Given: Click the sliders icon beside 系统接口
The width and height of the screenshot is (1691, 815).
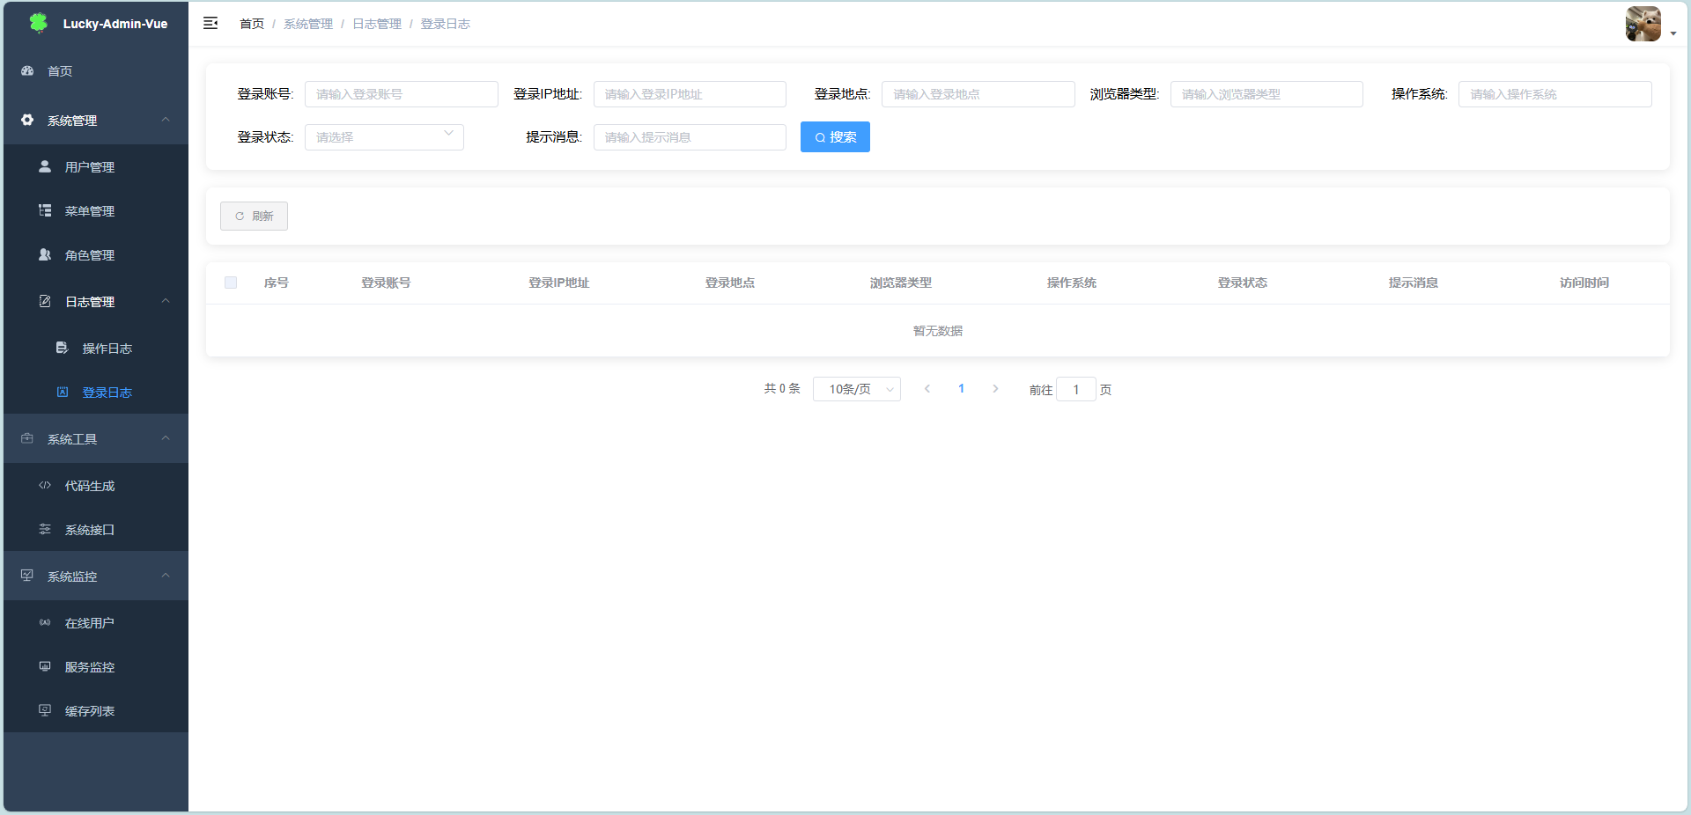Looking at the screenshot, I should coord(45,529).
